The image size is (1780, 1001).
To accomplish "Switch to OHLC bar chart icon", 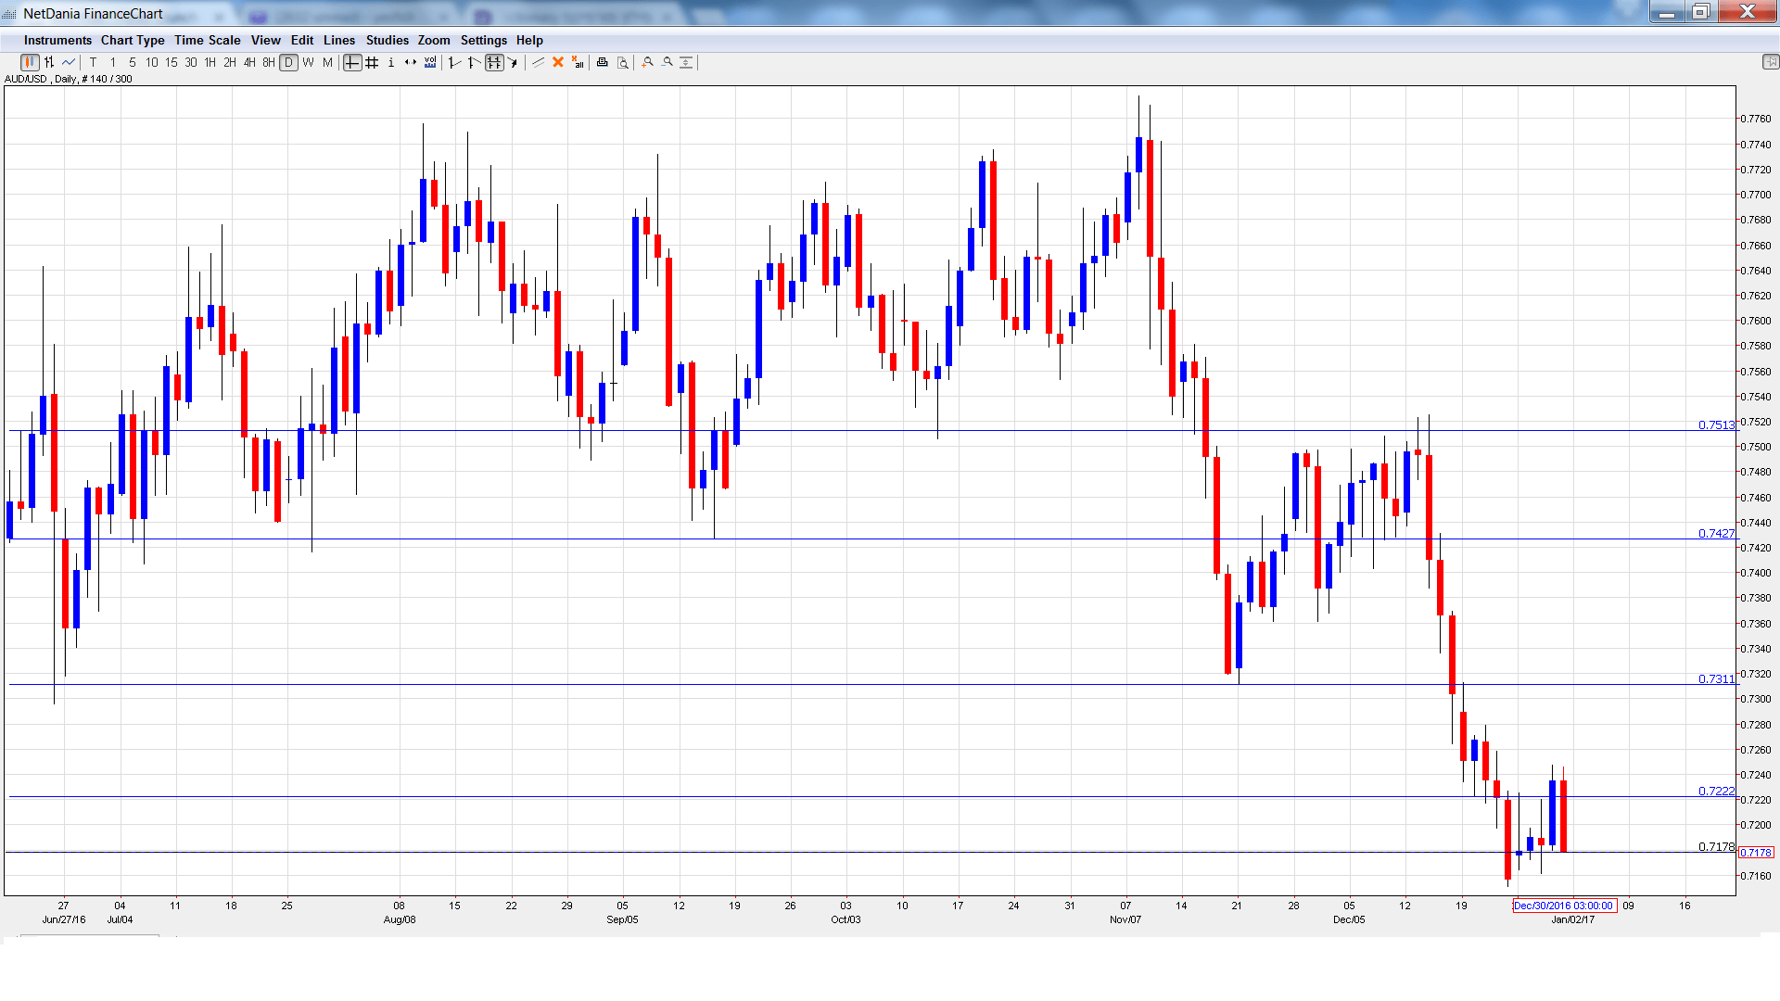I will [49, 62].
